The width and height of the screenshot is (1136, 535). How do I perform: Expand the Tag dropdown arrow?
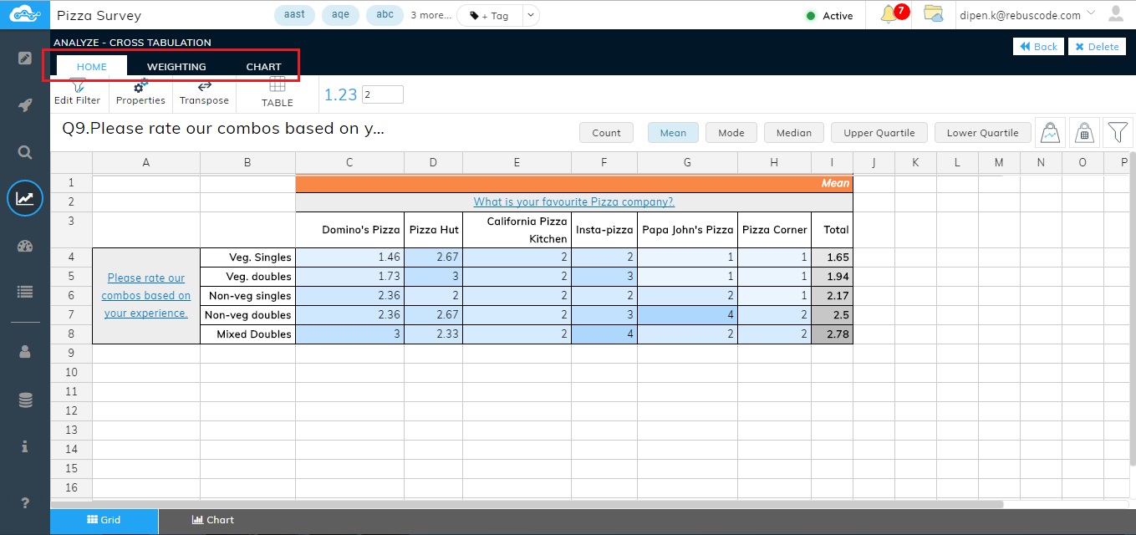click(x=530, y=15)
